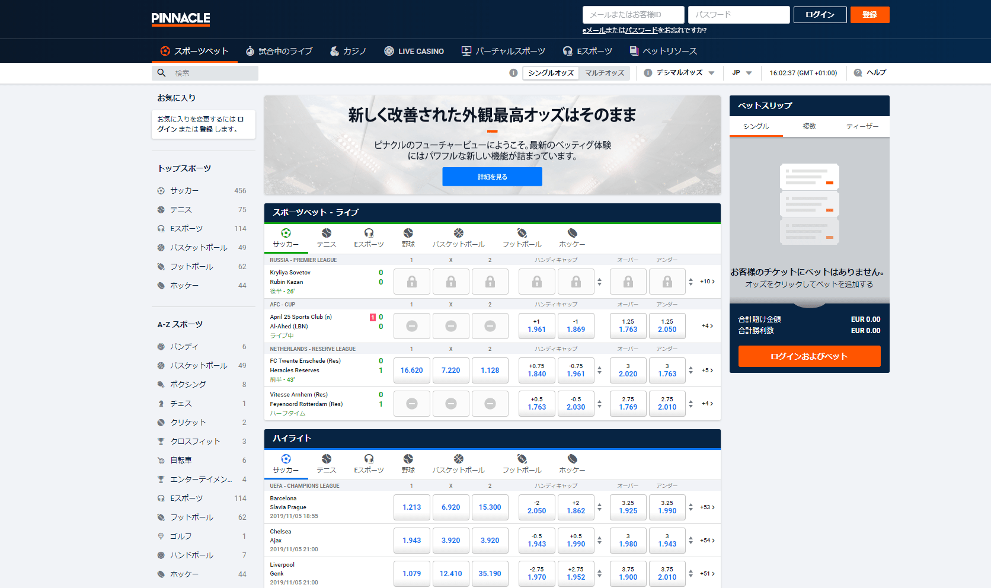Click the handicap stepper arrow for Chelsea vs Ajax
Screen dimensions: 991x588
point(600,540)
